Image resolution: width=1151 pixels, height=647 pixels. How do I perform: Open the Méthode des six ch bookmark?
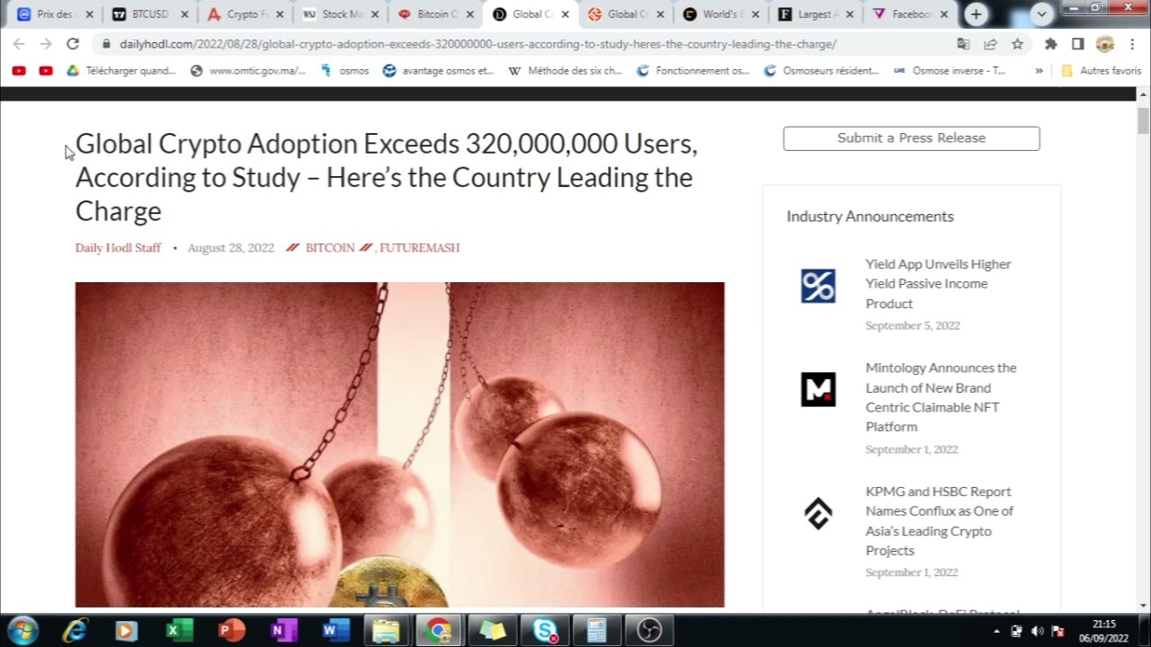pos(566,71)
